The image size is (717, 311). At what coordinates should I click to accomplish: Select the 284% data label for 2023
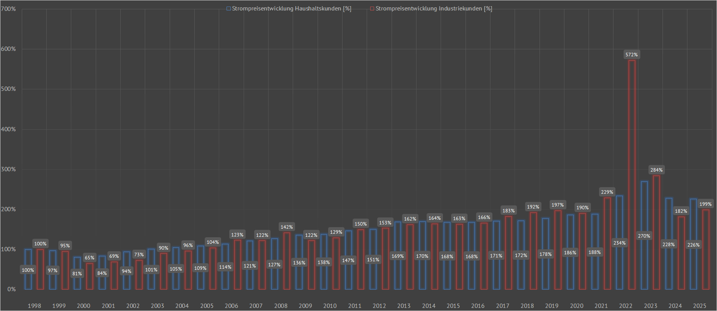[x=656, y=170]
